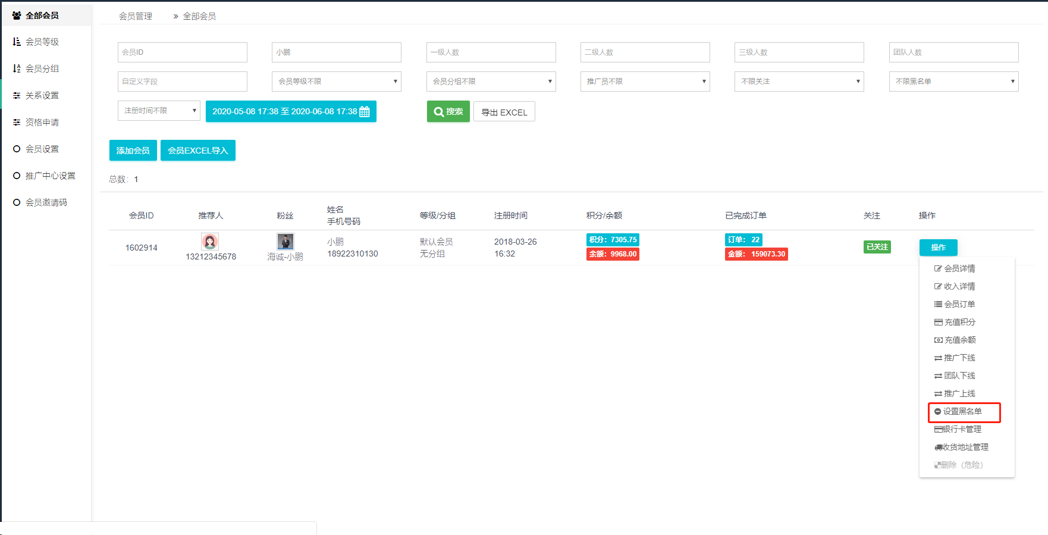Open 关系设置 in the sidebar
1048x535 pixels.
click(x=42, y=95)
